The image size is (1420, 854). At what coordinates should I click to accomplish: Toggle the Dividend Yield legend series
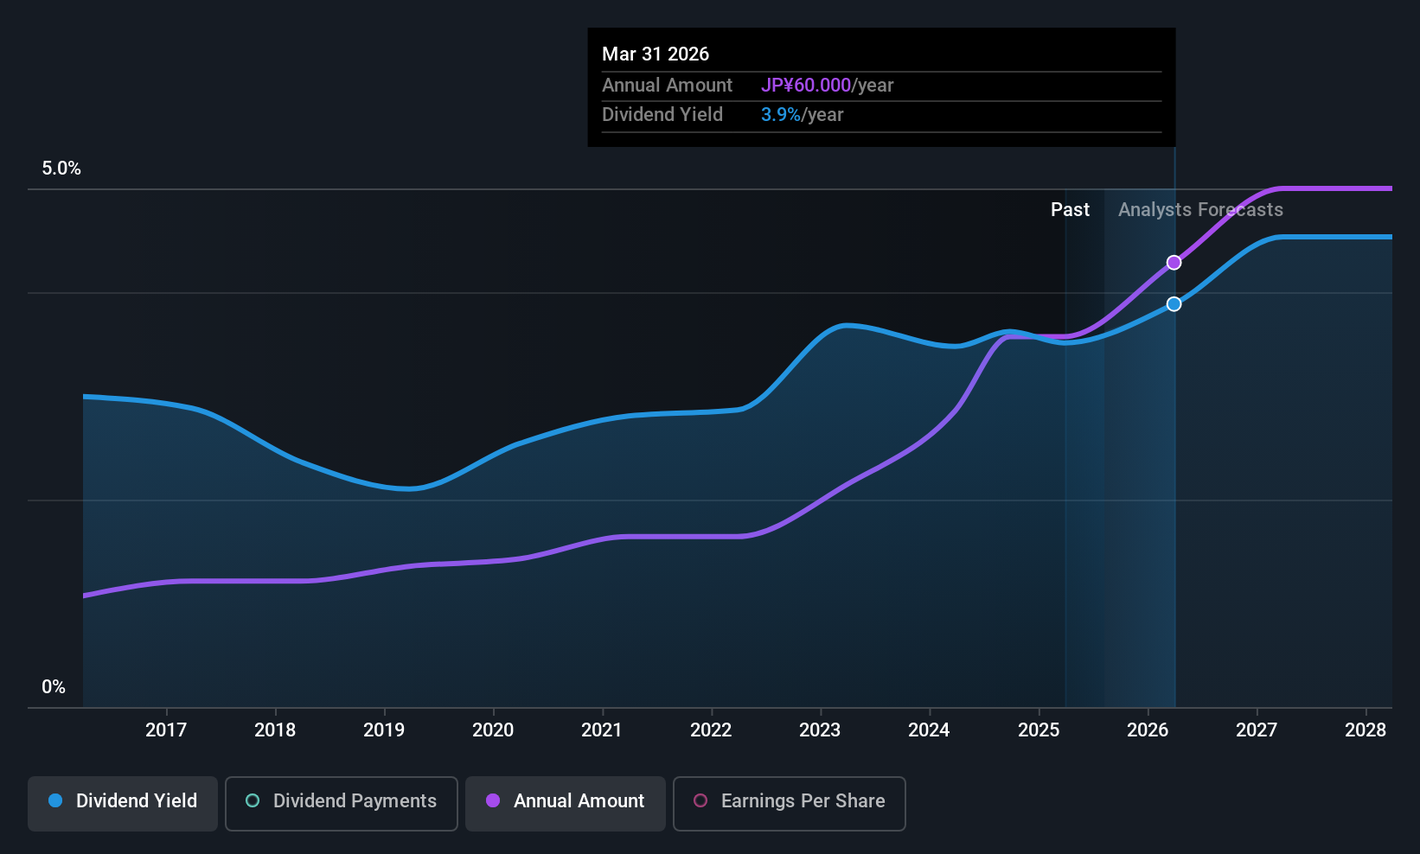pyautogui.click(x=123, y=801)
